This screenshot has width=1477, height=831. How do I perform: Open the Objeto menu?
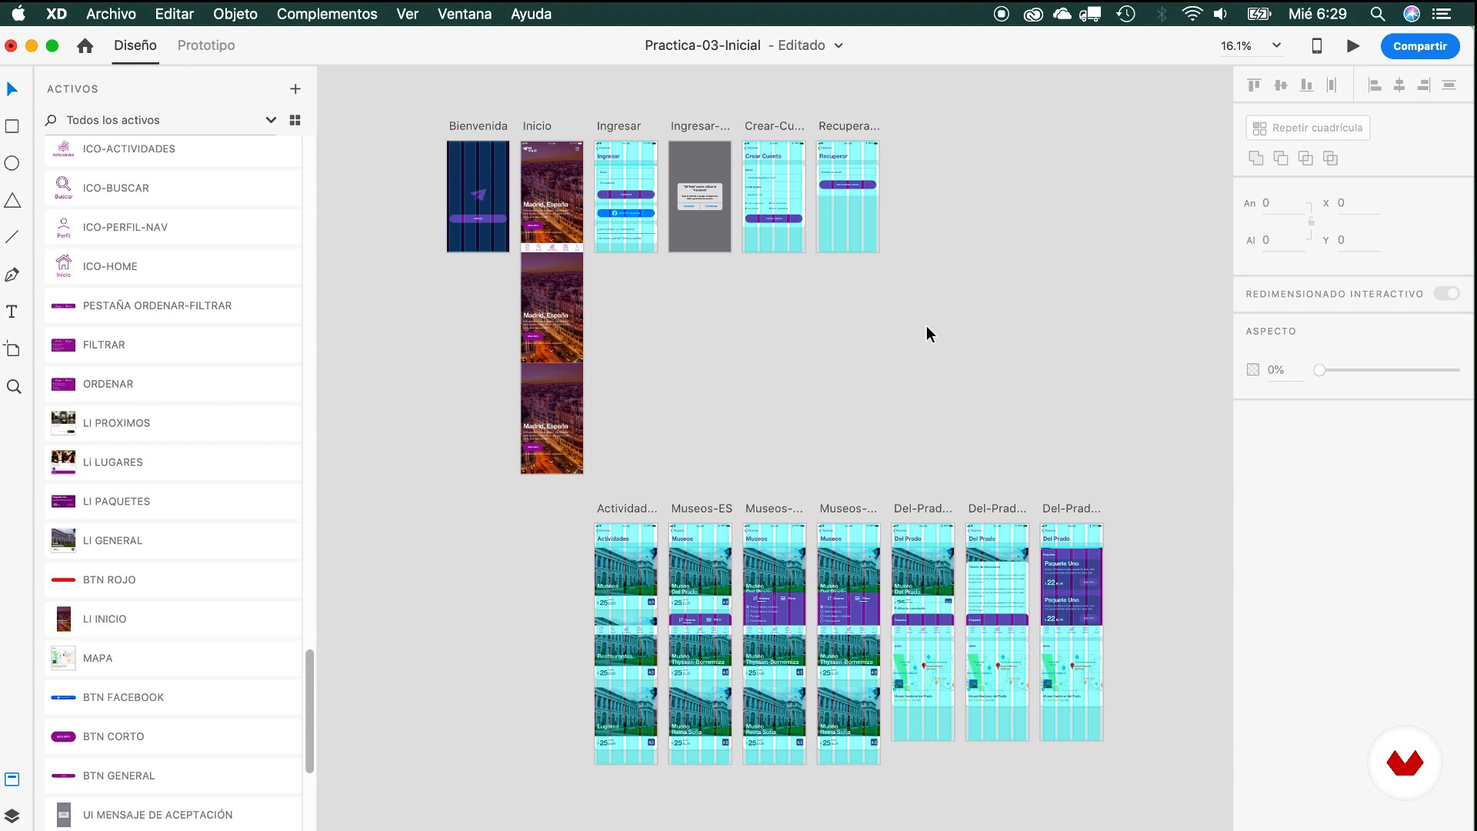tap(235, 14)
